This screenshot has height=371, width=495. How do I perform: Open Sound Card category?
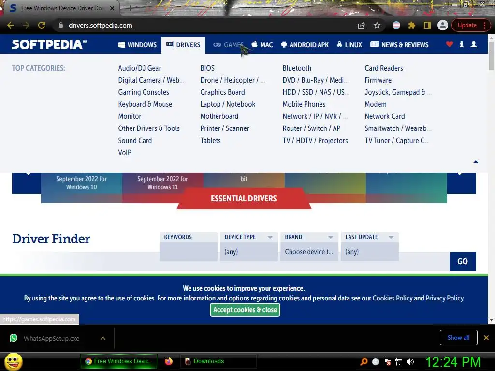[x=135, y=141]
